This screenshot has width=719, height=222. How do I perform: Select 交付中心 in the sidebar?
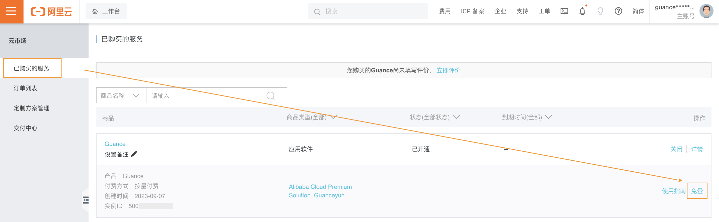coord(26,128)
